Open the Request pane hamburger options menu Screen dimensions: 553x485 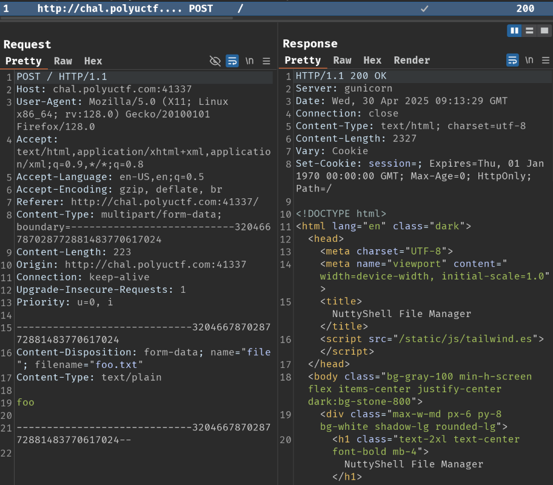pos(266,61)
